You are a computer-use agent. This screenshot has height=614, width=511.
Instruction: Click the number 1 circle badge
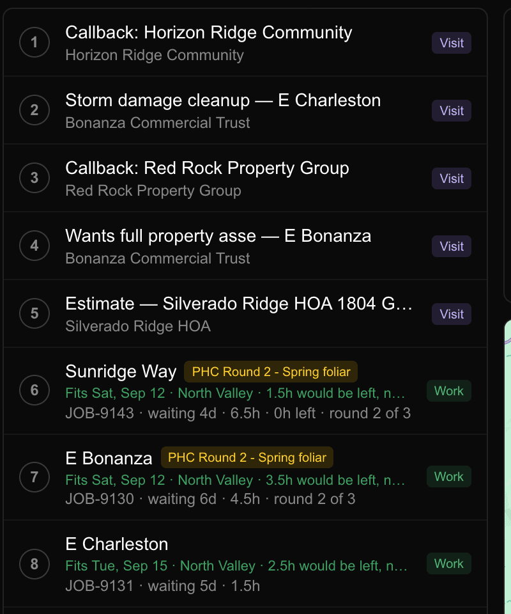click(34, 42)
